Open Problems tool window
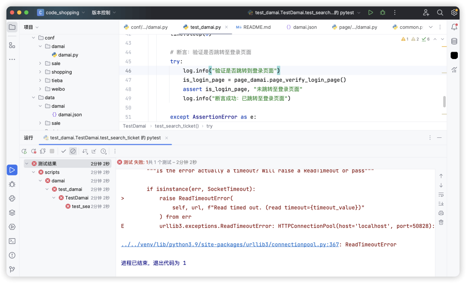The height and width of the screenshot is (283, 466). coord(12,255)
